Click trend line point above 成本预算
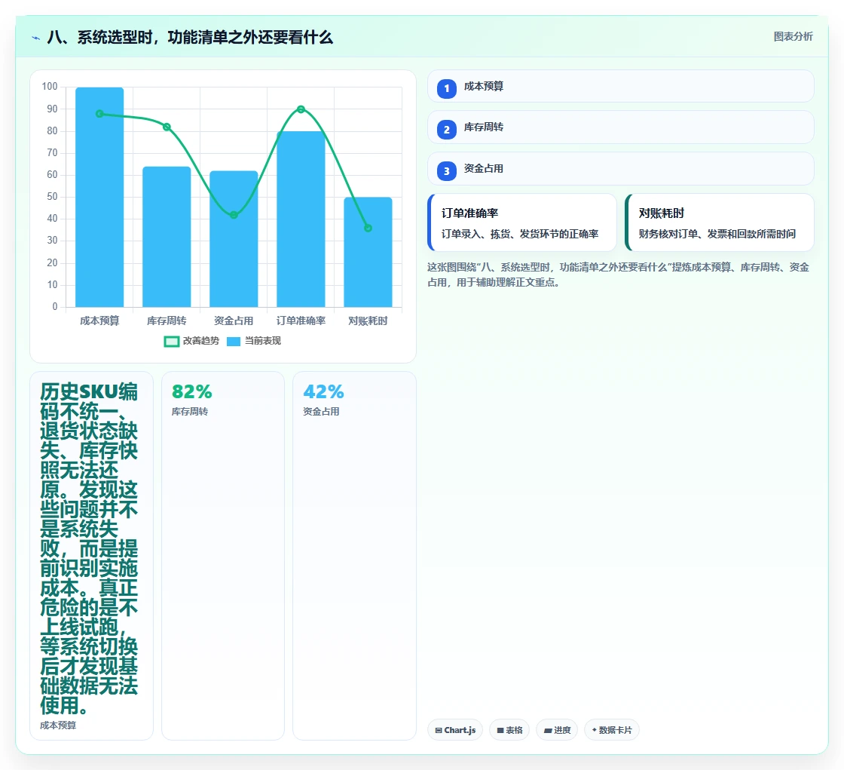This screenshot has height=770, width=844. (99, 114)
